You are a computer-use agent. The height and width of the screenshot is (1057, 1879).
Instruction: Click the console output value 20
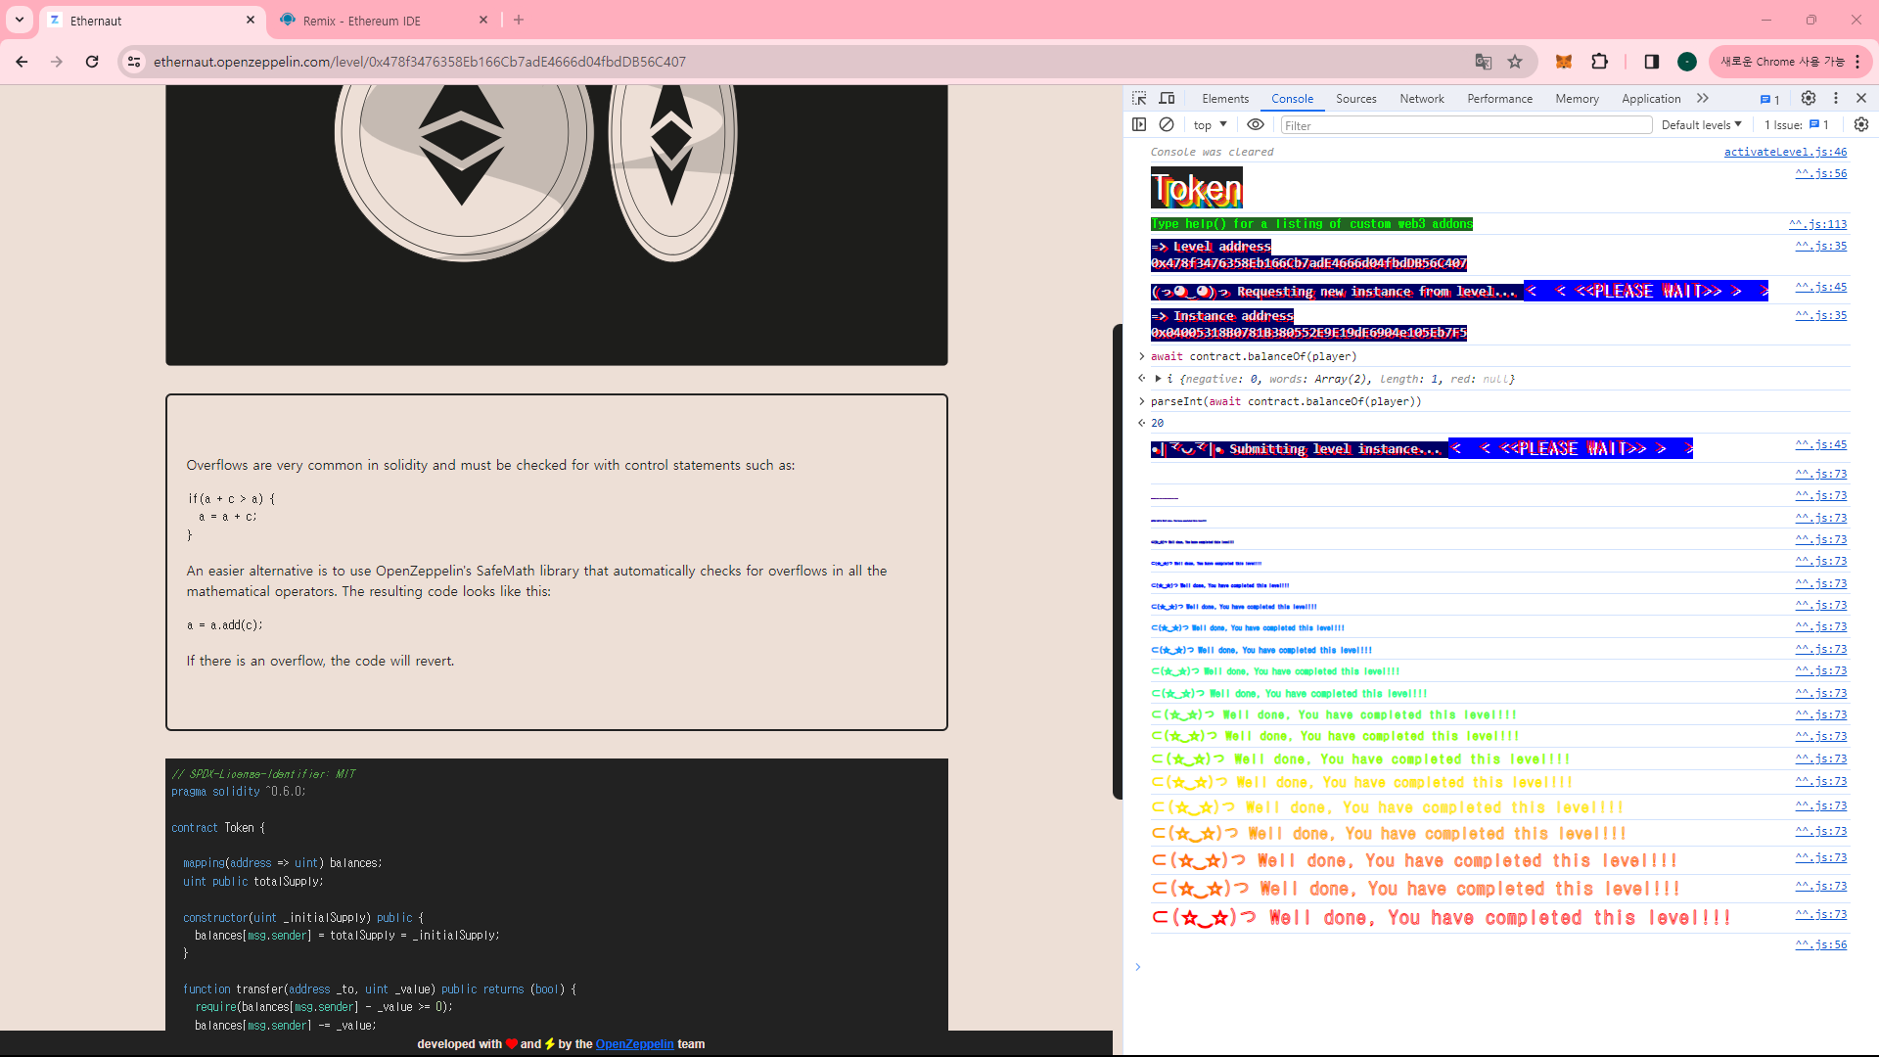pos(1157,424)
